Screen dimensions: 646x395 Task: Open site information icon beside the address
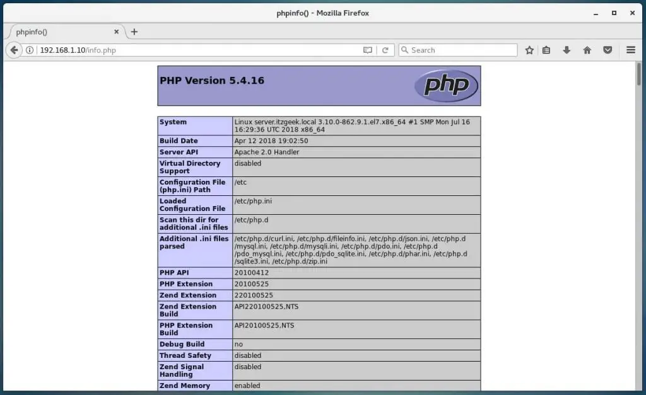click(x=30, y=50)
